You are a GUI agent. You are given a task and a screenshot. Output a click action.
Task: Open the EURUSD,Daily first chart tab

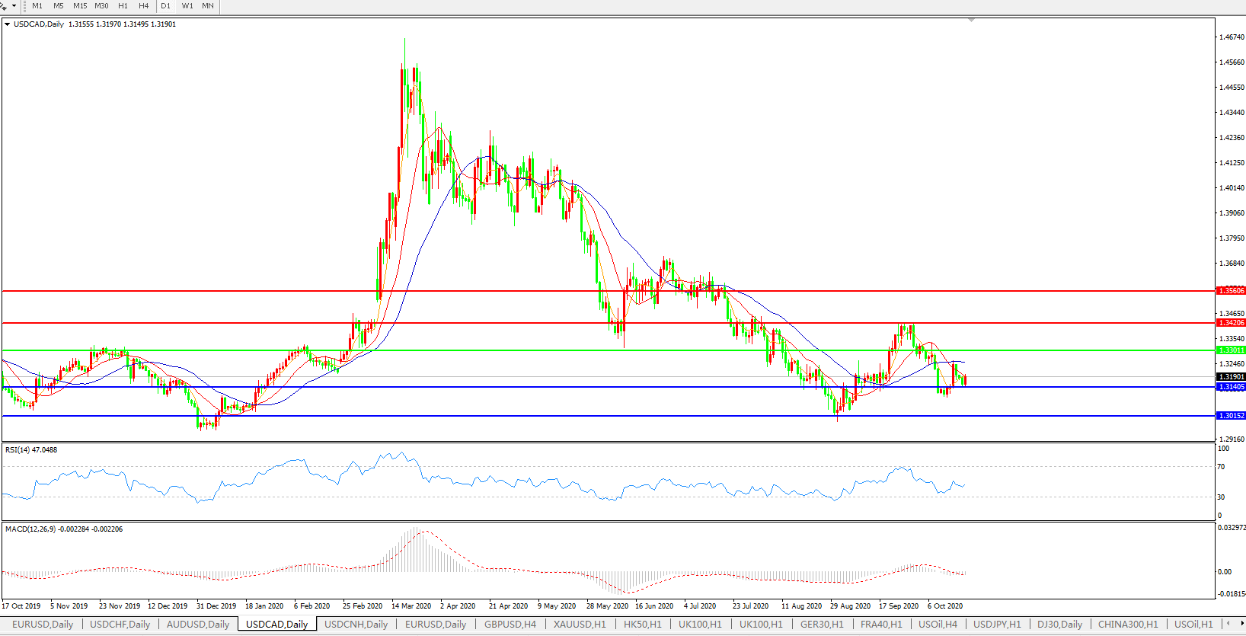coord(43,625)
